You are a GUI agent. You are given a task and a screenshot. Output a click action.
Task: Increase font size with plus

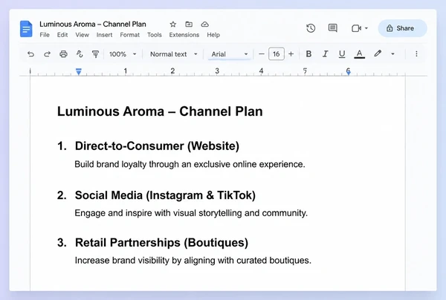click(x=291, y=54)
